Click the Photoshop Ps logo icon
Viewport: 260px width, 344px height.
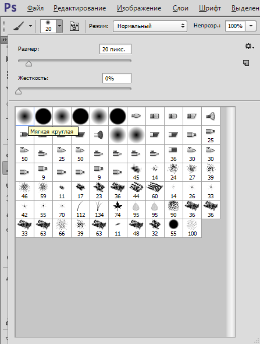coord(10,8)
